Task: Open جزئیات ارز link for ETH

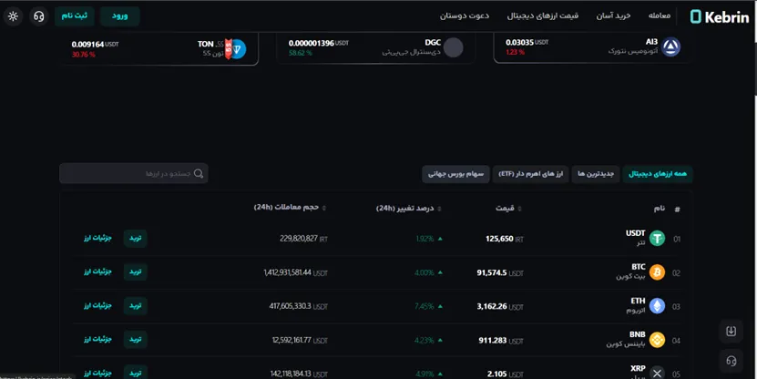Action: point(98,305)
